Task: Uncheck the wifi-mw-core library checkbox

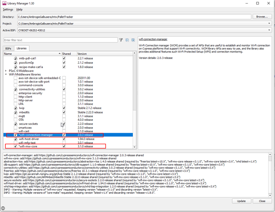Action: pyautogui.click(x=16, y=146)
